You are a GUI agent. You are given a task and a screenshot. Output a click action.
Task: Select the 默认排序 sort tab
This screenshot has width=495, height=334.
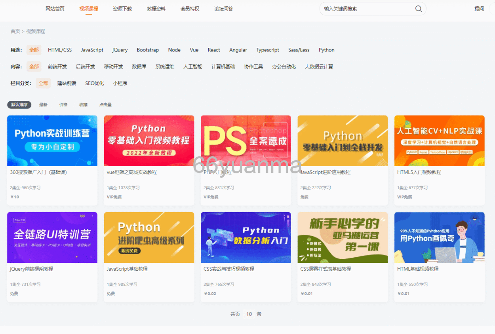(x=19, y=105)
